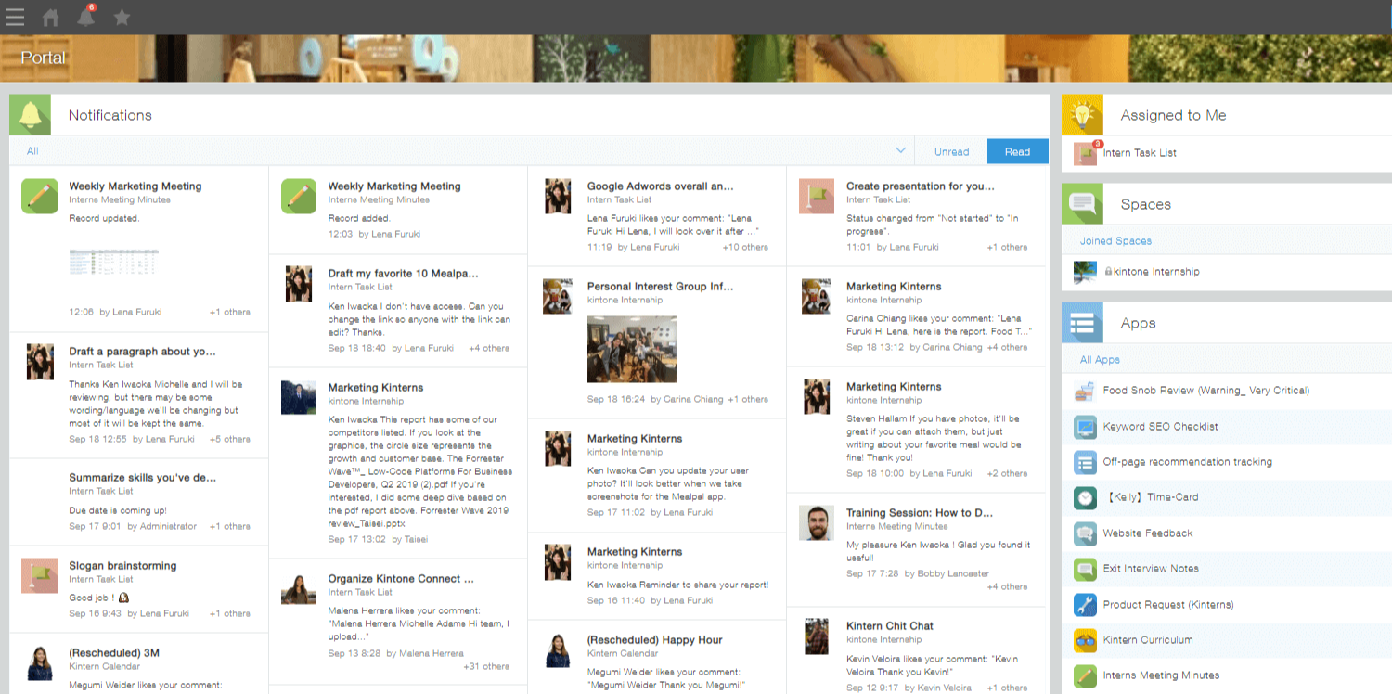1392x694 pixels.
Task: Open the Product Request (Kinterns) wrench icon
Action: point(1085,605)
